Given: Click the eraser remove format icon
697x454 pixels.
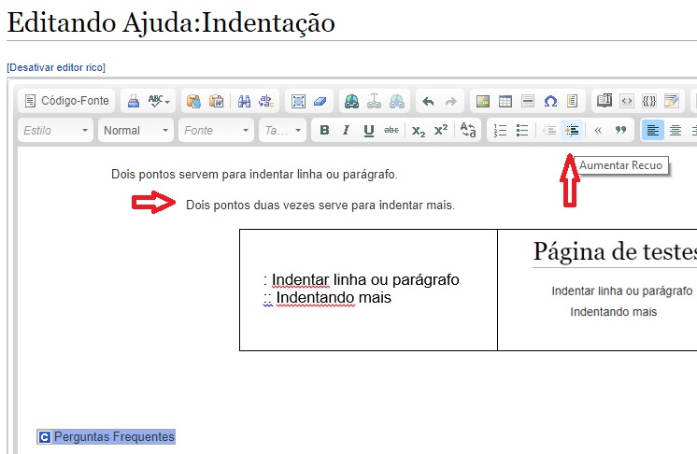Looking at the screenshot, I should [x=320, y=101].
